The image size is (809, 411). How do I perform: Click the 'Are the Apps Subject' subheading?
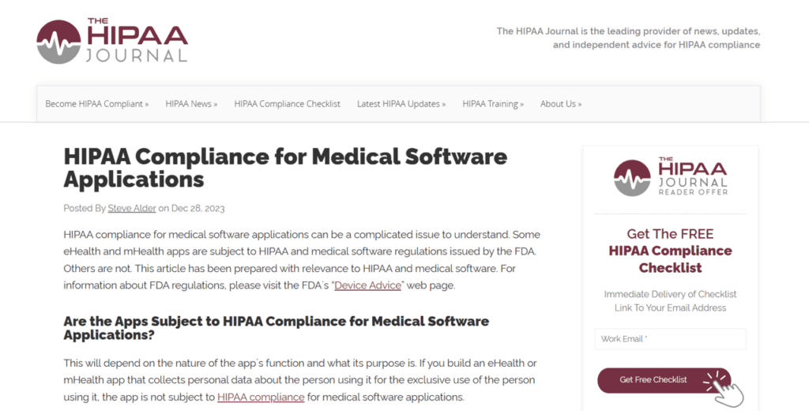point(276,328)
